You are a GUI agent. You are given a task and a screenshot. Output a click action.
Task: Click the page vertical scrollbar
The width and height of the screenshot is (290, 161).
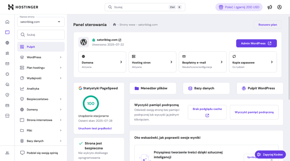coord(289,58)
